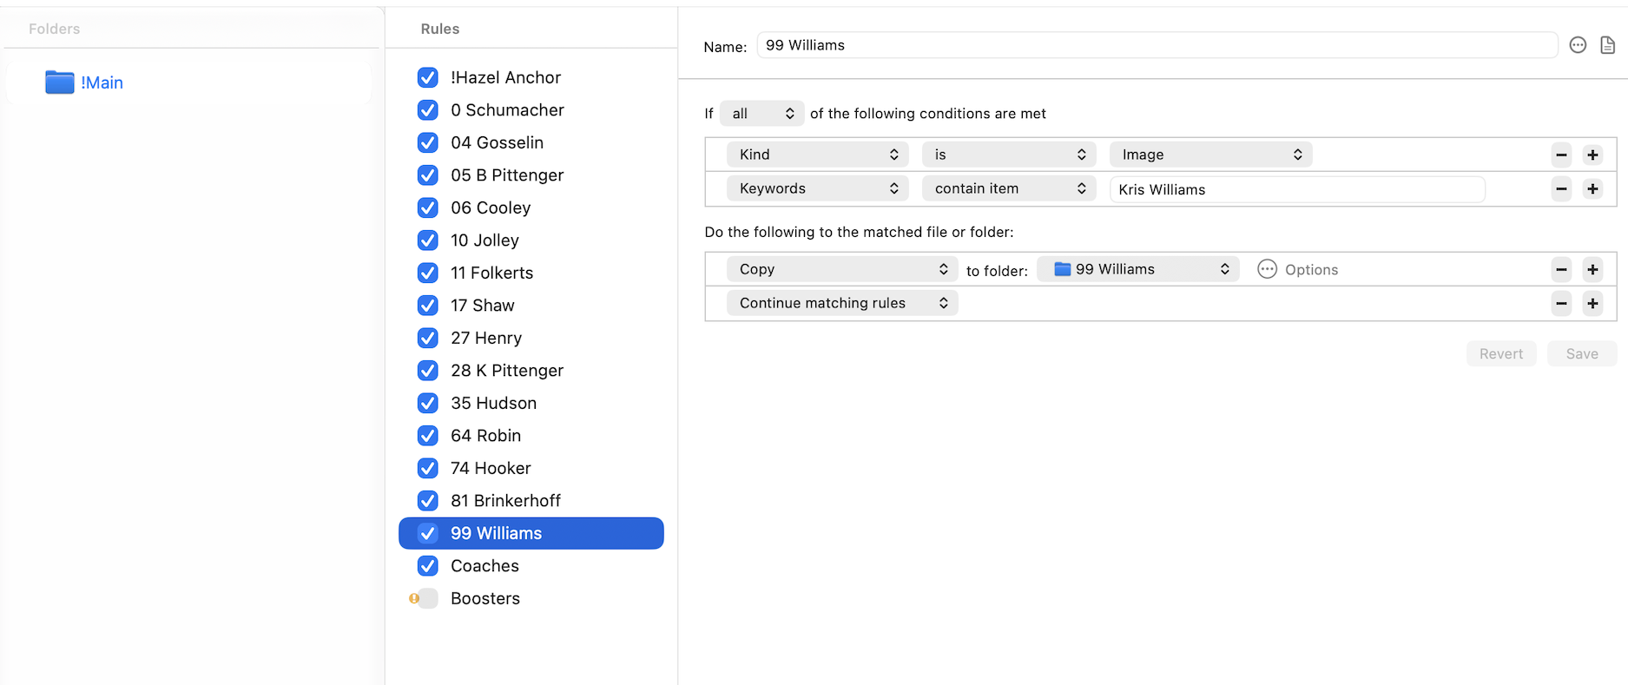The width and height of the screenshot is (1628, 685).
Task: Click the rule notes document icon
Action: tap(1607, 45)
